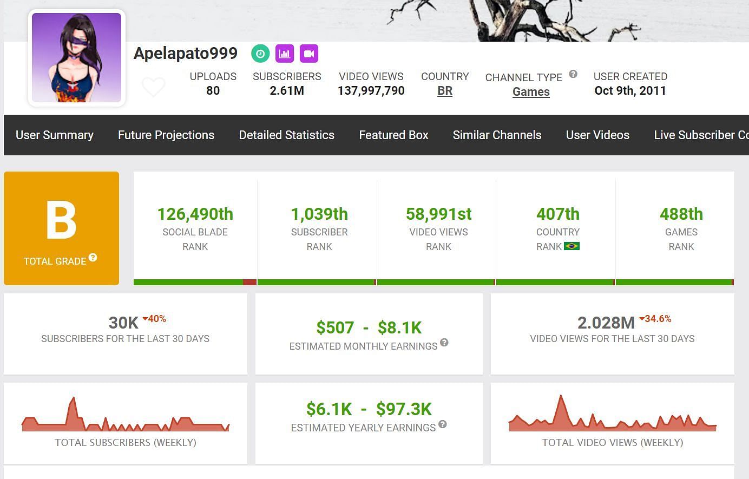
Task: Click the Games channel type link
Action: (531, 92)
